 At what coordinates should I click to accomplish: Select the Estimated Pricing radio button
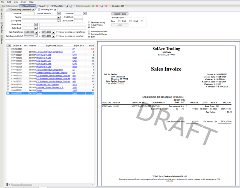pos(89,23)
